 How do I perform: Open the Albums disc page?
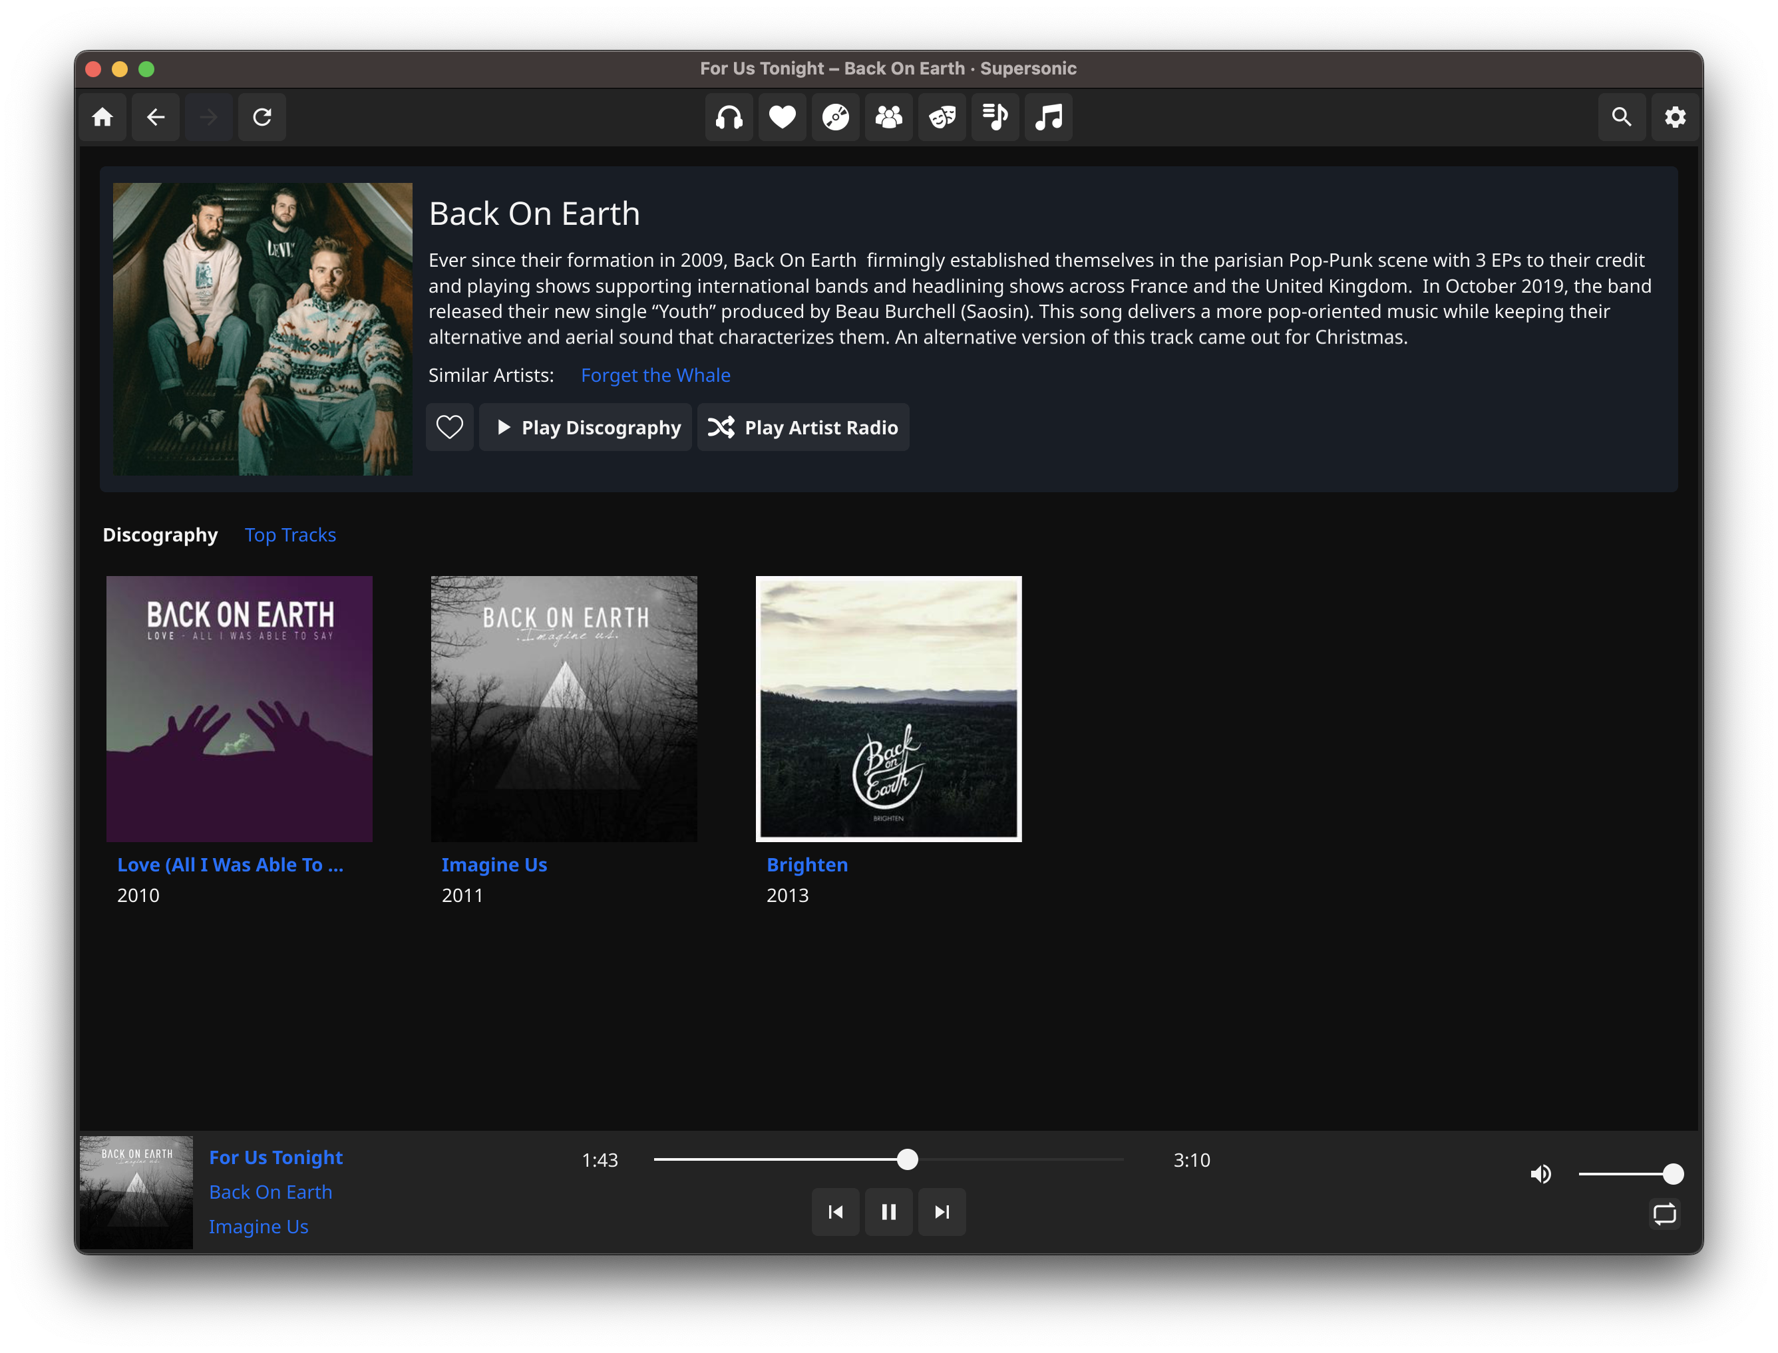(x=835, y=118)
